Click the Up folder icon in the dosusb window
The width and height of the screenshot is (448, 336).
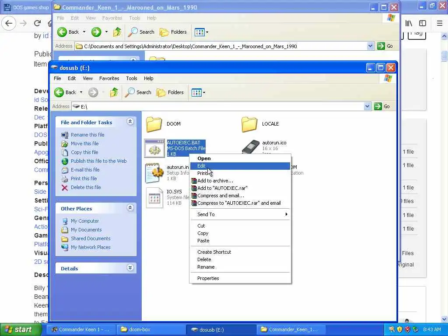[x=114, y=92]
